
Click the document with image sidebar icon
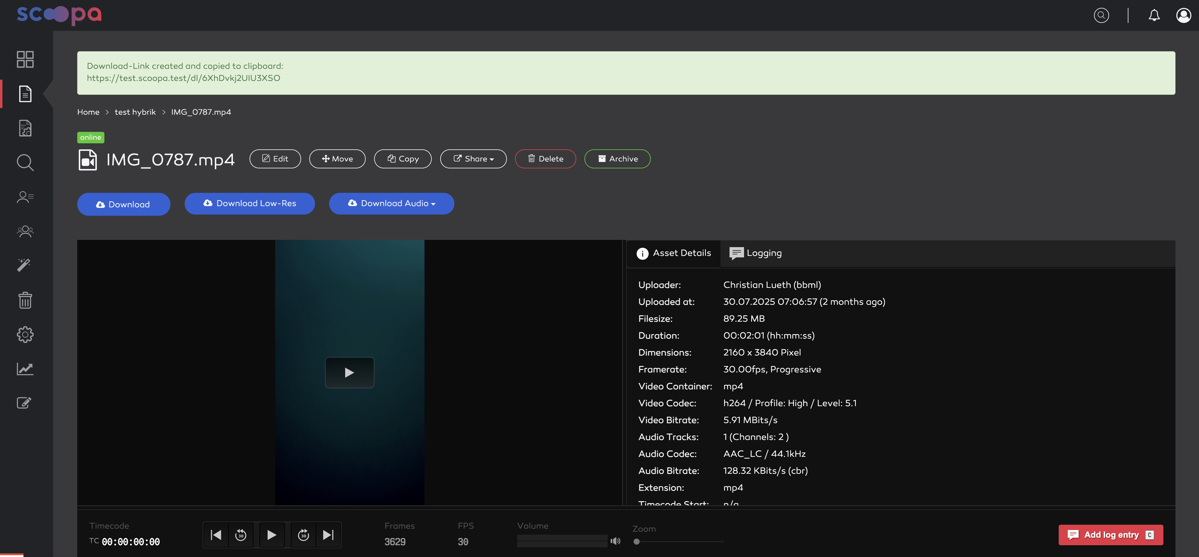click(x=25, y=128)
